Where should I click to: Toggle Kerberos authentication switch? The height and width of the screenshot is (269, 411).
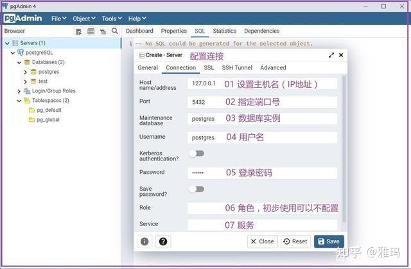click(x=197, y=153)
